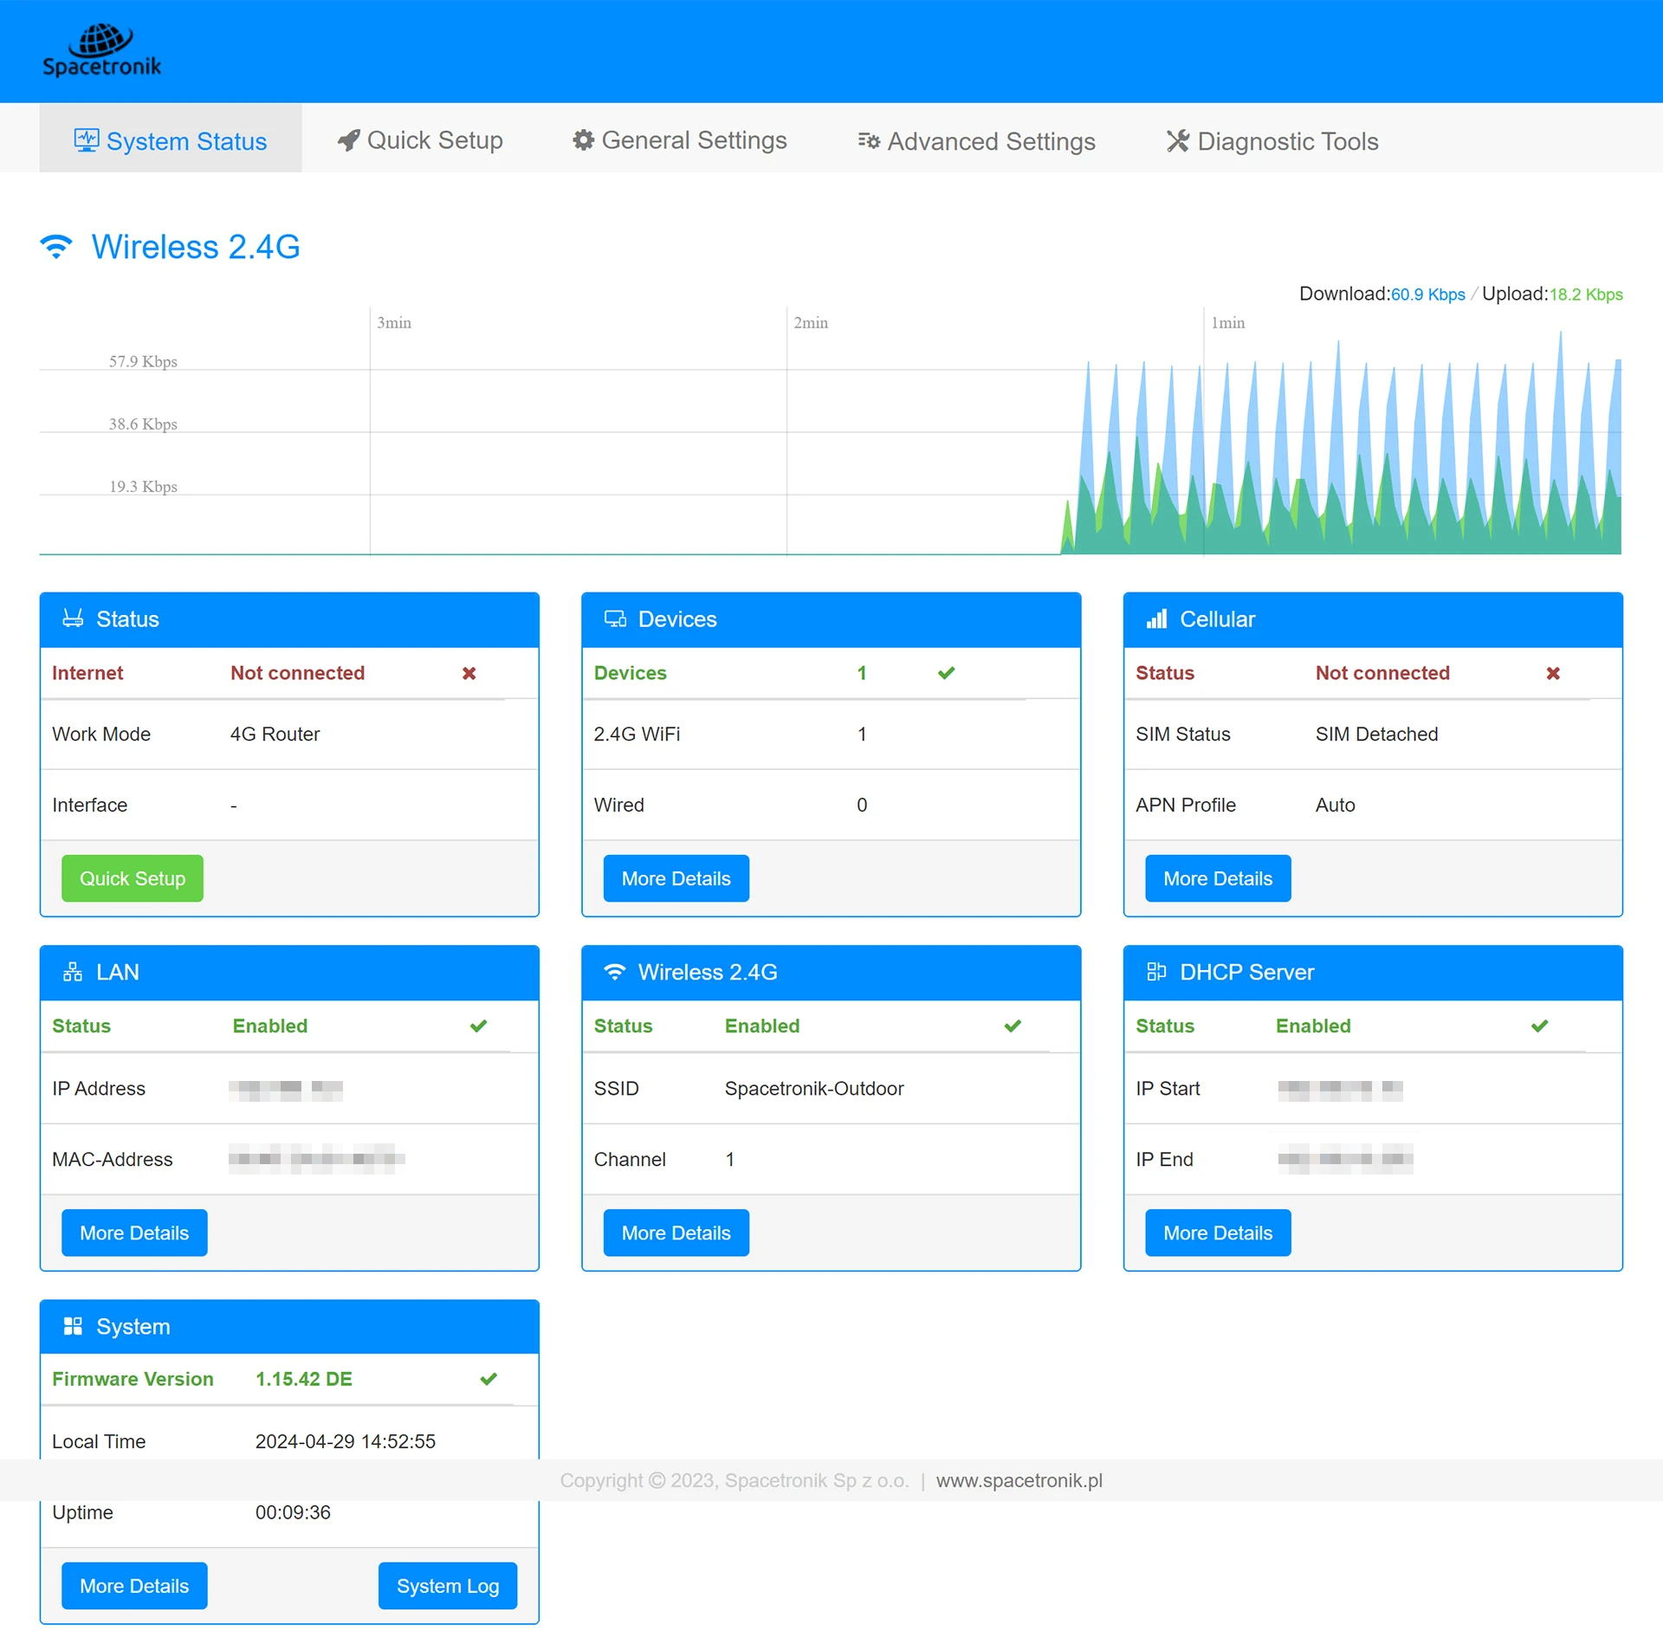The image size is (1663, 1644).
Task: Click green checkmark beside Firmware Version
Action: (489, 1379)
